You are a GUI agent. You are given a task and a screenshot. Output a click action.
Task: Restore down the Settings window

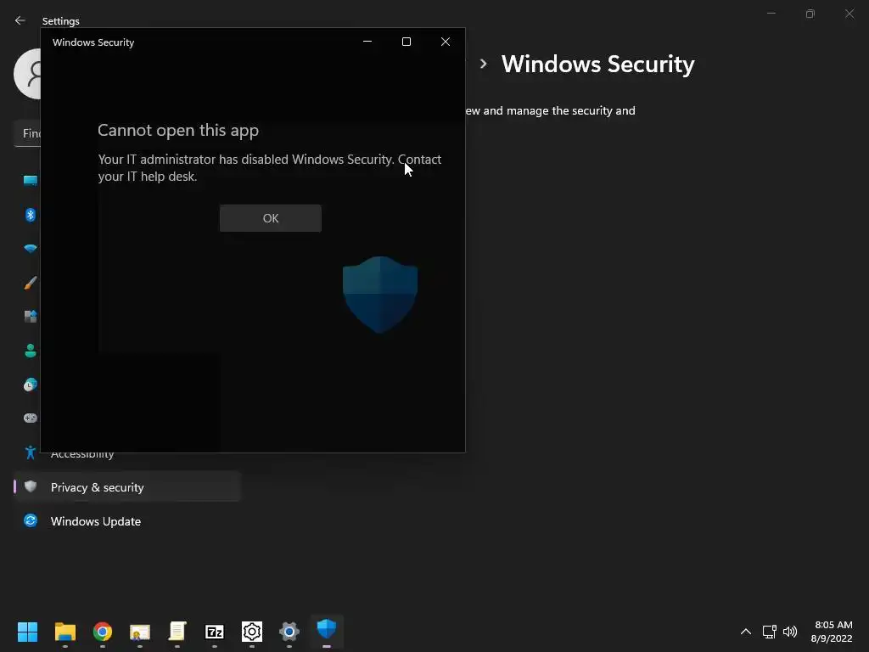(810, 14)
